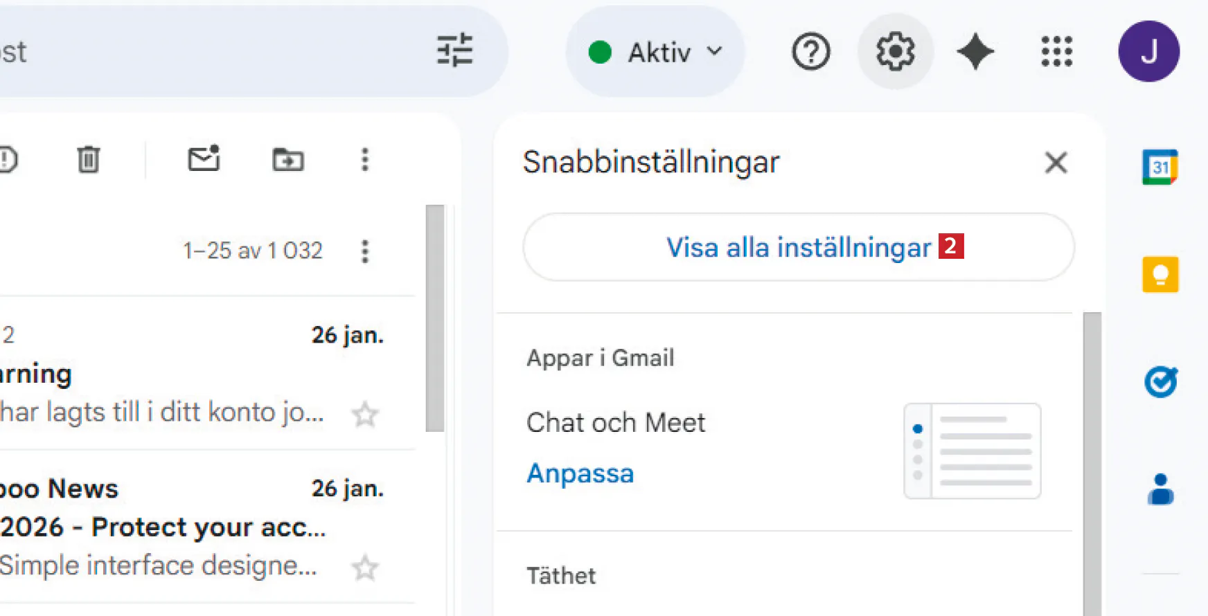This screenshot has width=1208, height=616.
Task: Star the Protect your acc... email
Action: tap(365, 568)
